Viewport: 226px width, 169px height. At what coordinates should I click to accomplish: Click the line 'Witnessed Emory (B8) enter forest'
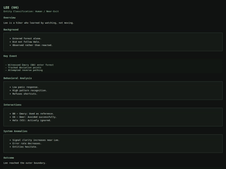31,65
